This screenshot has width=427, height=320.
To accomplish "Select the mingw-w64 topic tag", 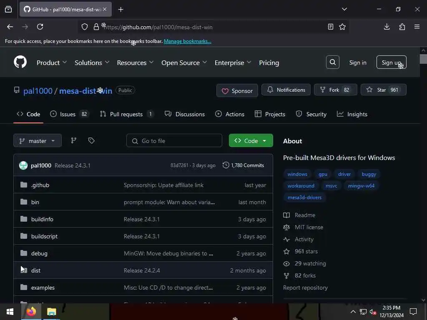I will click(361, 186).
